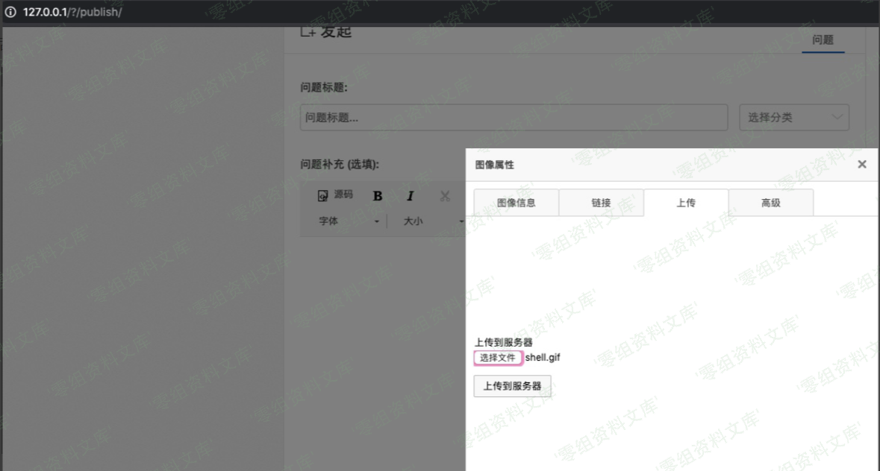This screenshot has width=880, height=471.
Task: Open the 源码 source view icon
Action: point(323,196)
